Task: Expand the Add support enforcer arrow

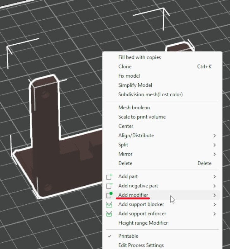Action: (x=215, y=214)
